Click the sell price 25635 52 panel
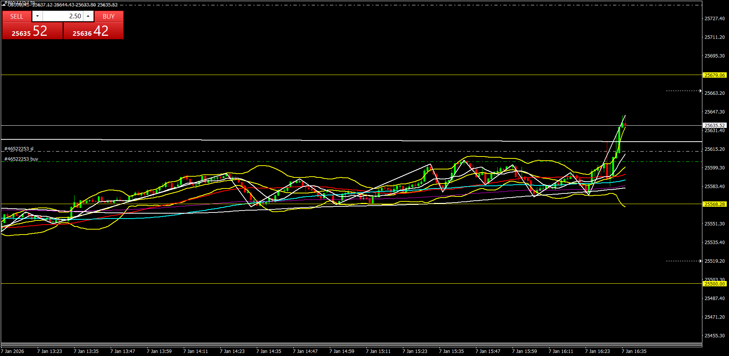 pos(32,31)
